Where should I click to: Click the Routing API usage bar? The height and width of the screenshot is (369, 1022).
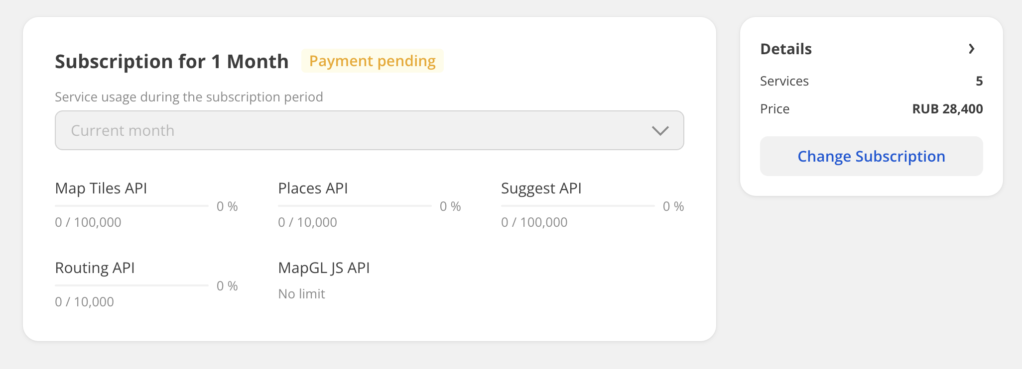pyautogui.click(x=131, y=285)
